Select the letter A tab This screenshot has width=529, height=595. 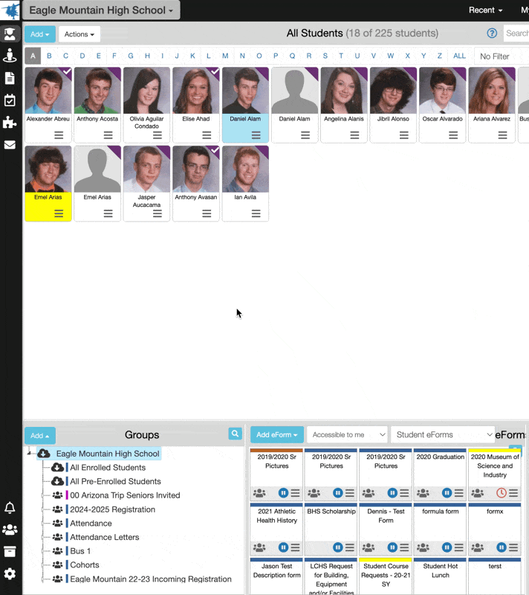(x=33, y=56)
